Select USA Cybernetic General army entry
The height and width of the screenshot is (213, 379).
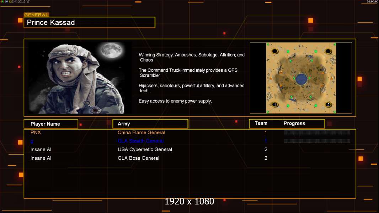click(x=145, y=149)
